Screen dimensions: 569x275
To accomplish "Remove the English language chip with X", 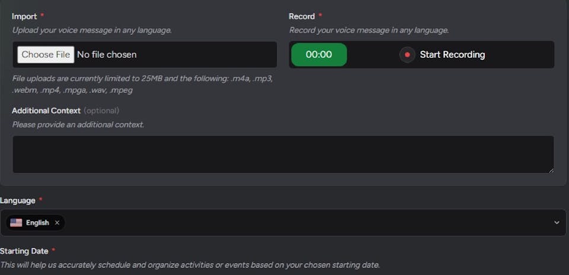I will [x=57, y=223].
